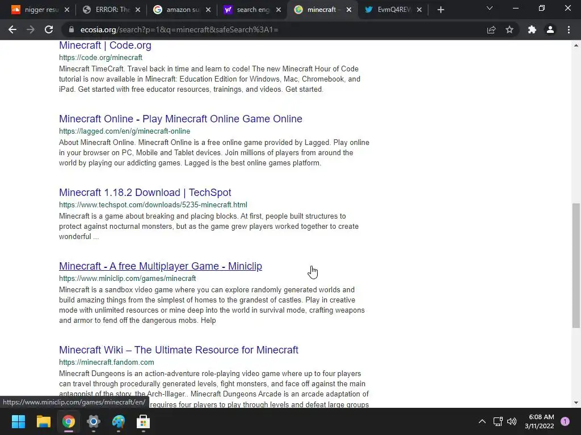This screenshot has width=581, height=435.
Task: Close the SoundCloud results tab
Action: [67, 10]
